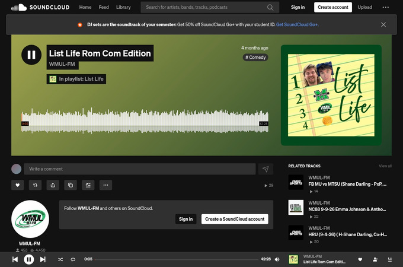
Task: Open the WMUL-FM name below avatar
Action: 30,243
